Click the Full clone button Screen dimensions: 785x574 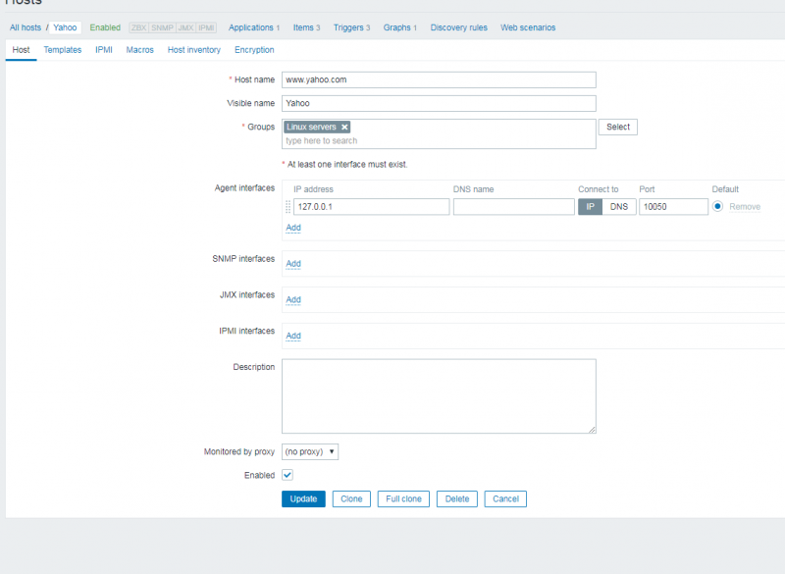coord(403,498)
